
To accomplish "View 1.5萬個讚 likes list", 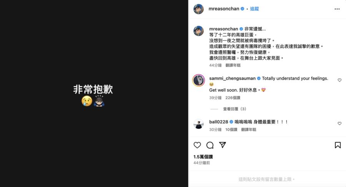I will [203, 157].
